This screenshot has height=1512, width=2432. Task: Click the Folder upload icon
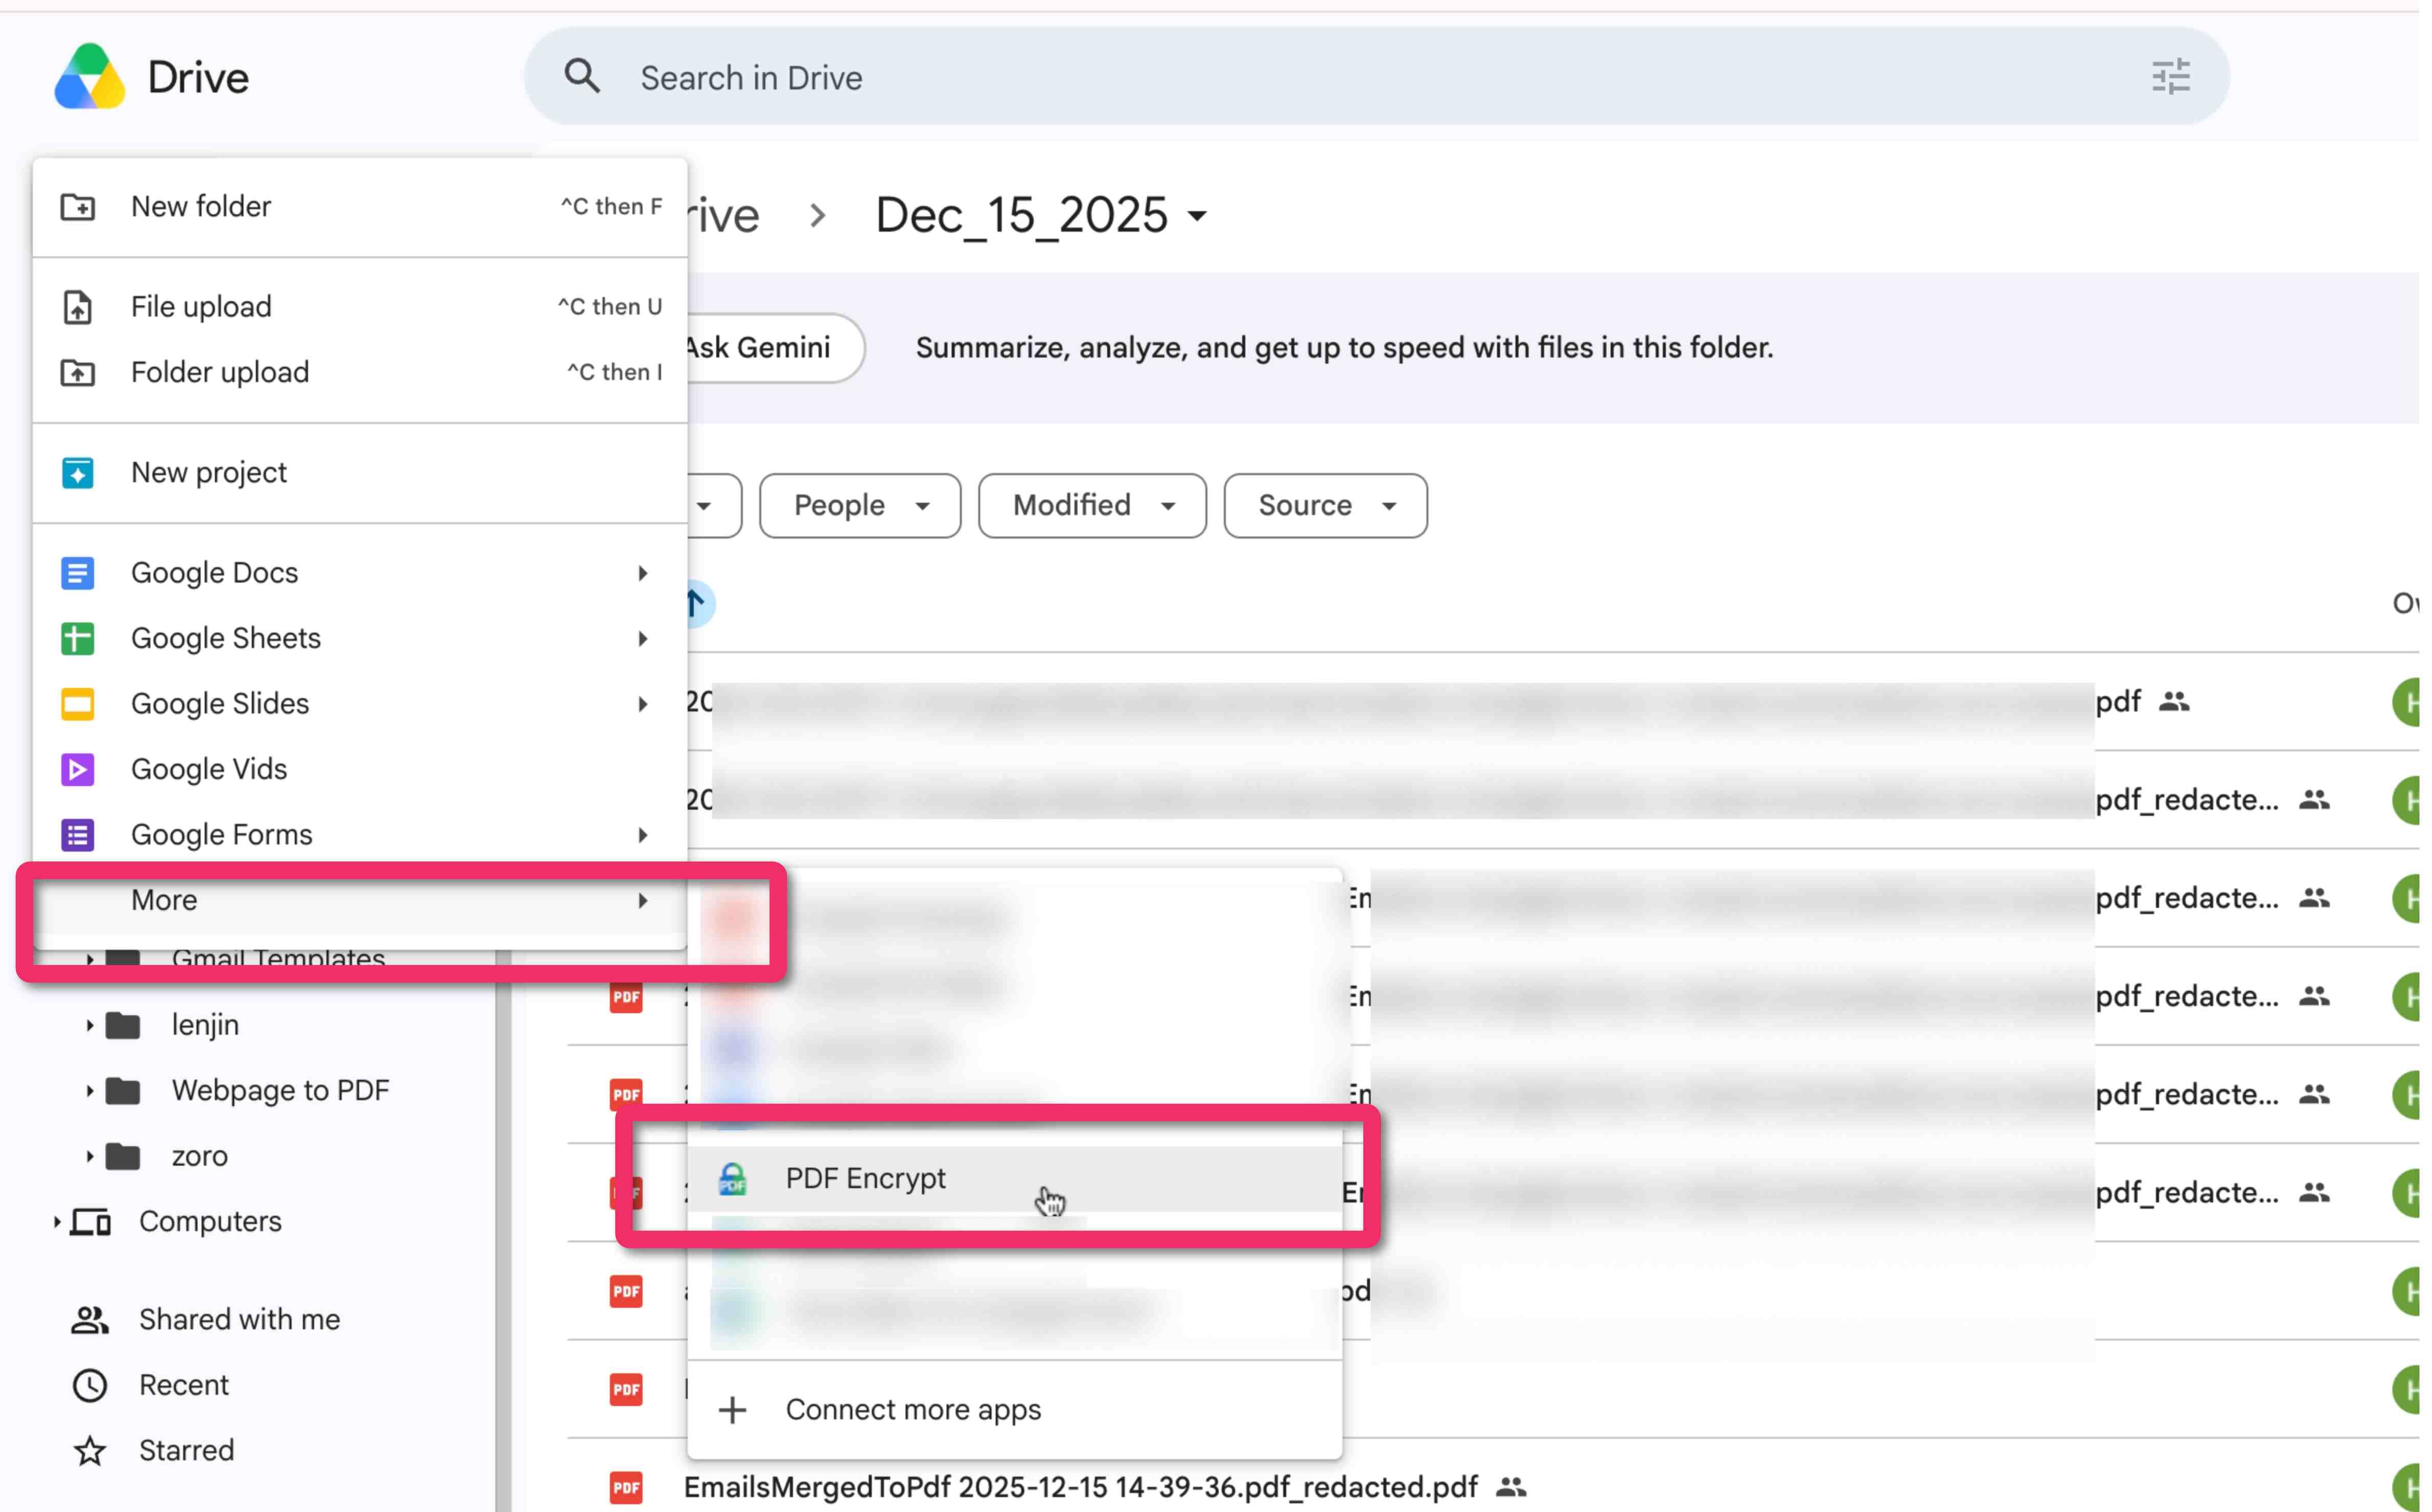(78, 373)
